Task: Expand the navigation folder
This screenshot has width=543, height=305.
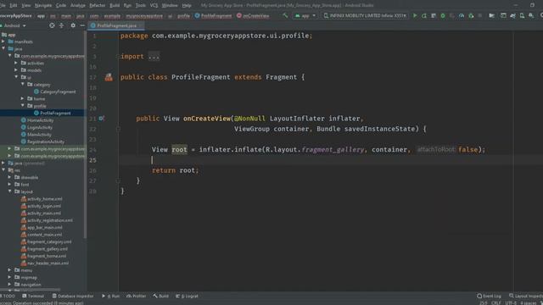Action: point(9,285)
